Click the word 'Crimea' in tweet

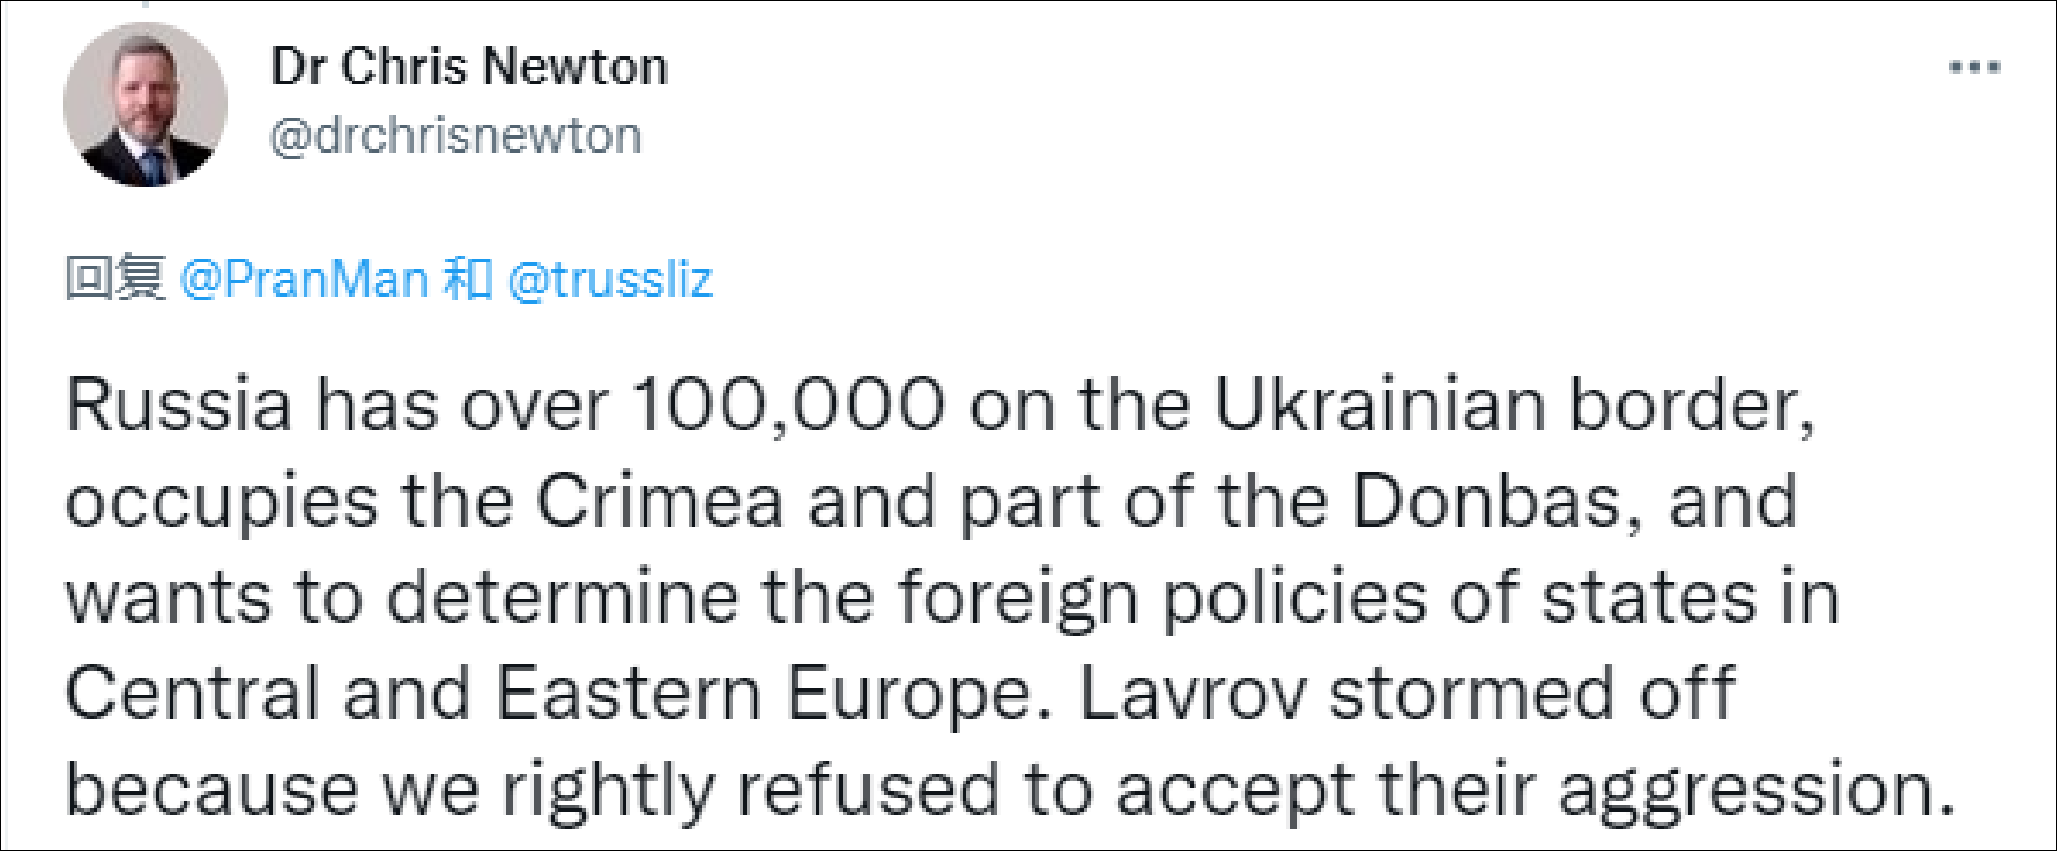click(x=659, y=502)
